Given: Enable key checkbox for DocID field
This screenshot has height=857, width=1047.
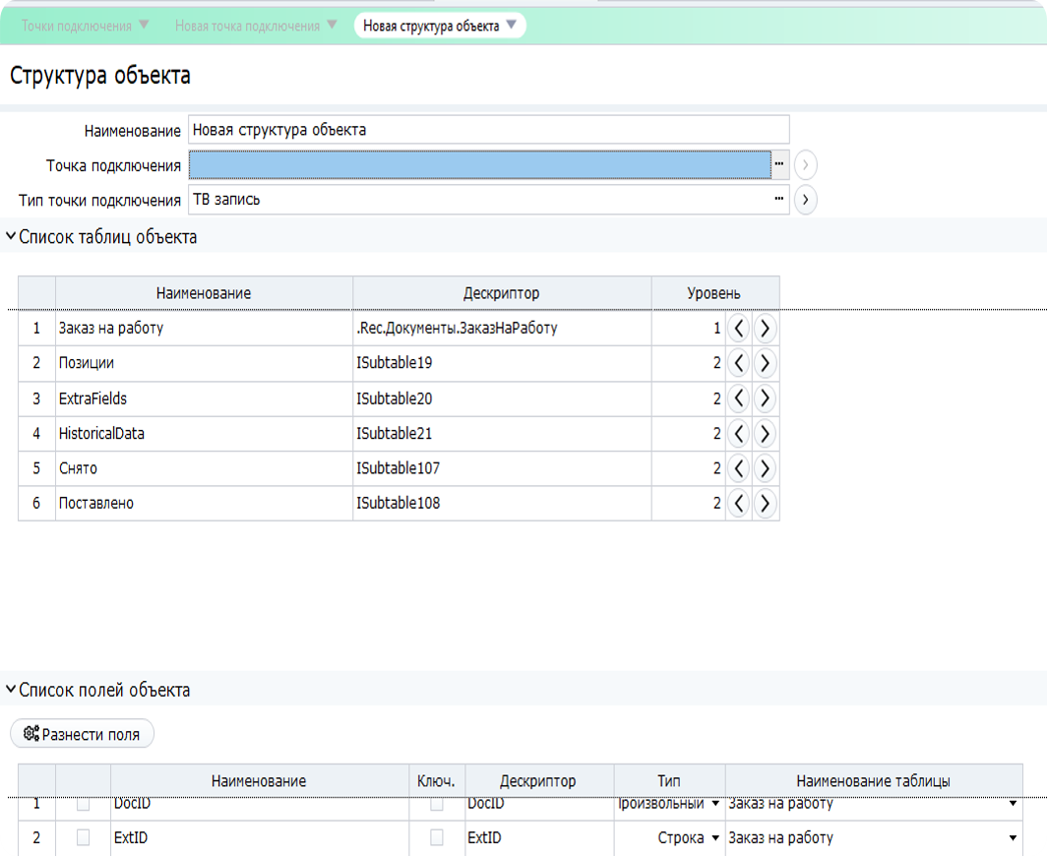Looking at the screenshot, I should (437, 805).
